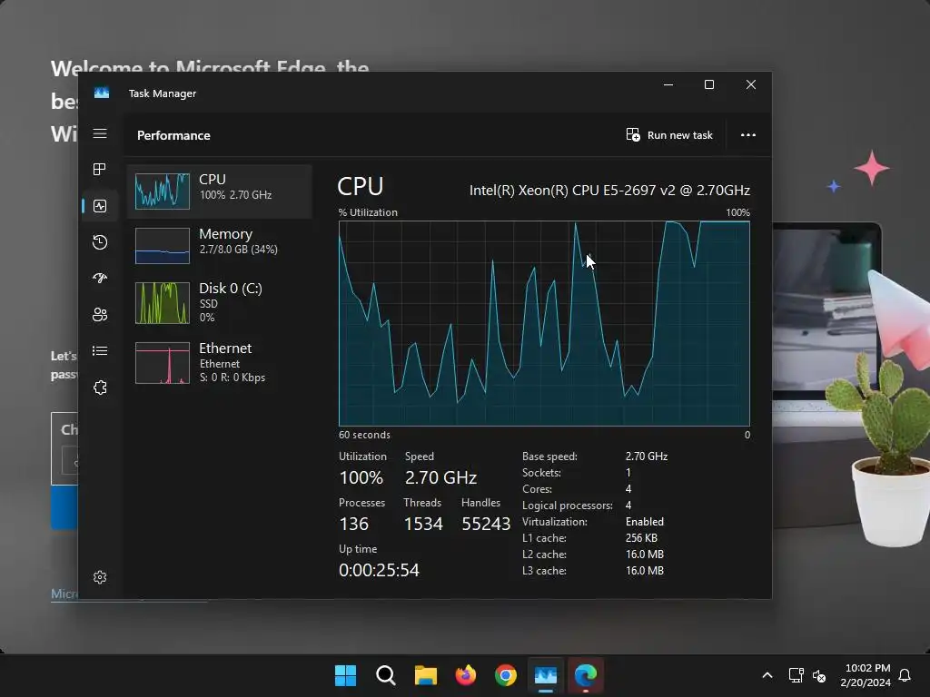
Task: Select the Performance page icon in sidebar
Action: 100,206
